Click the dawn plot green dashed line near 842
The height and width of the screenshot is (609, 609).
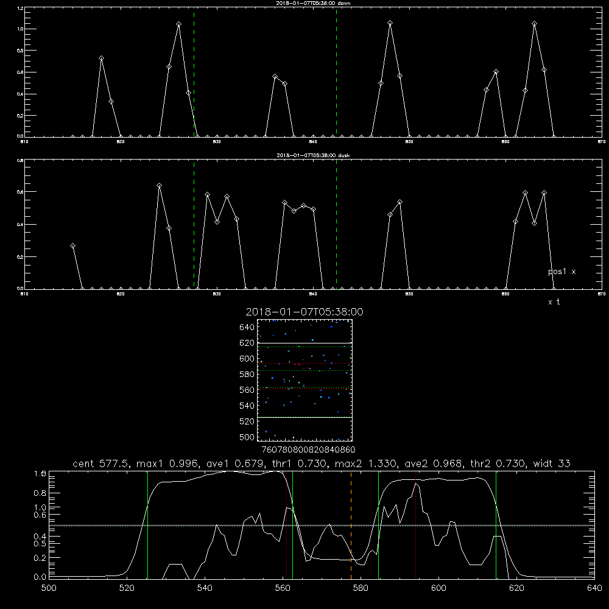pos(336,72)
